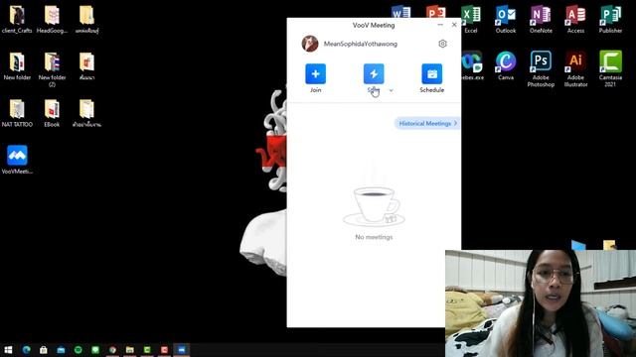636x357 pixels.
Task: Select the Canva desktop shortcut
Action: click(506, 65)
